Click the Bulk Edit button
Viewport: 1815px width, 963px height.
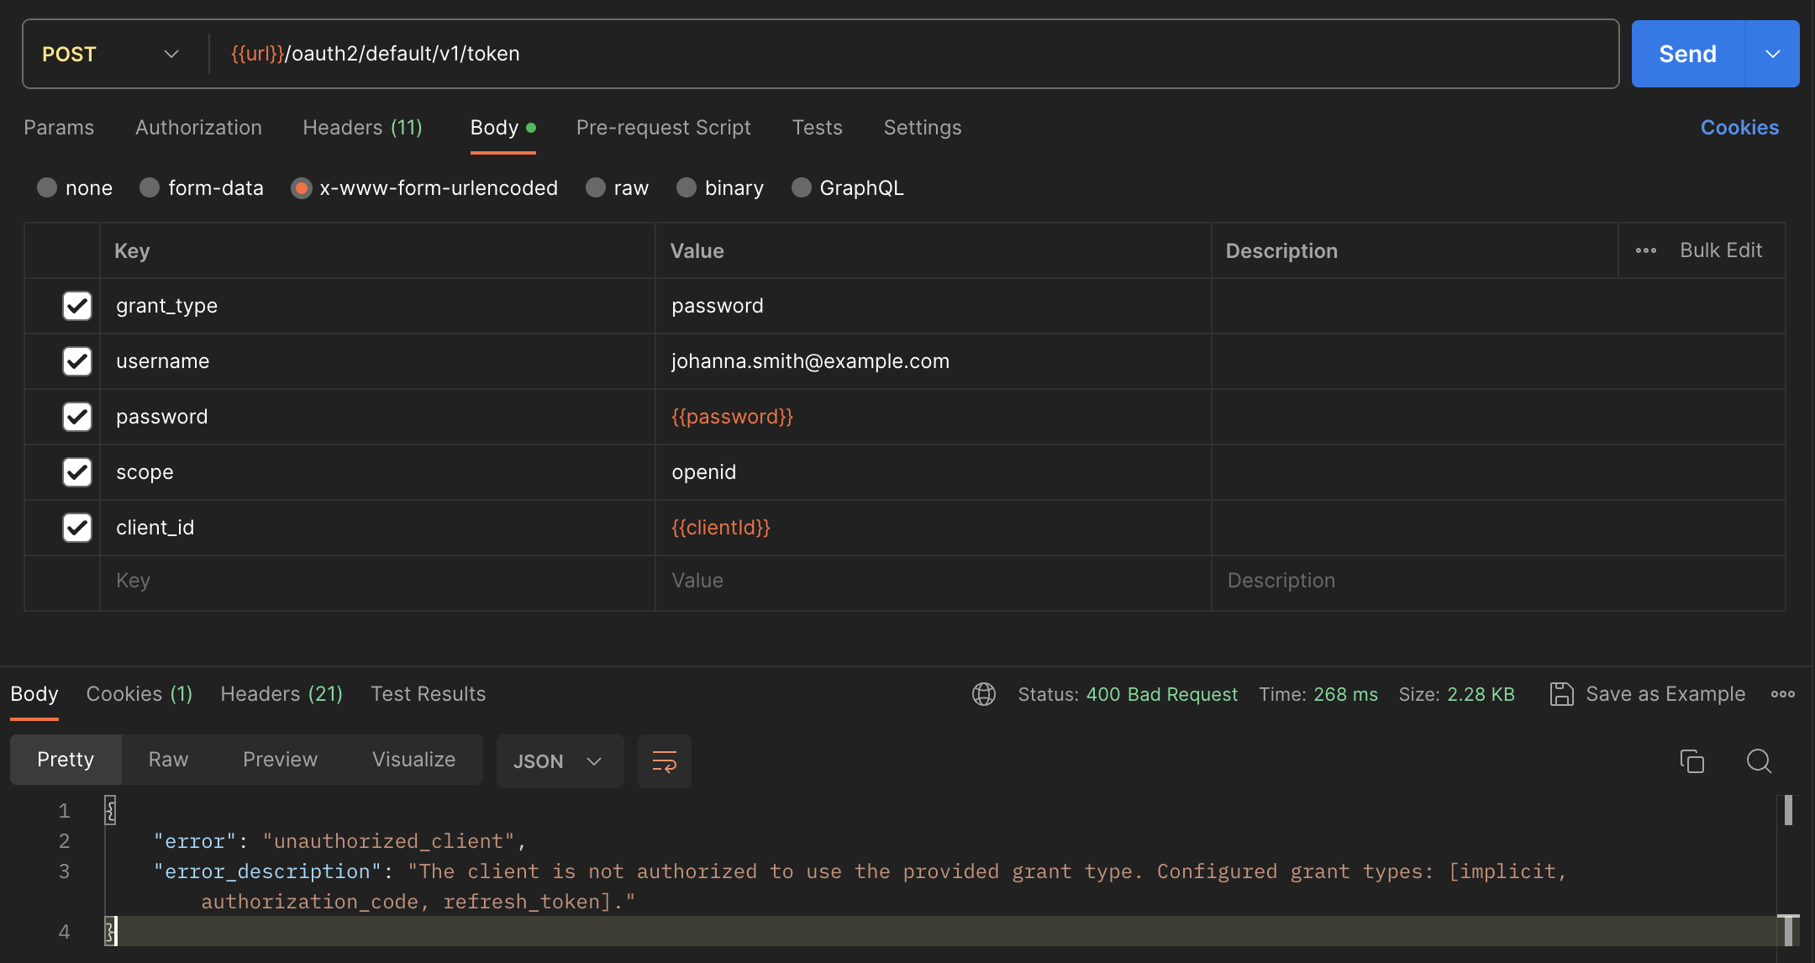[x=1720, y=250]
